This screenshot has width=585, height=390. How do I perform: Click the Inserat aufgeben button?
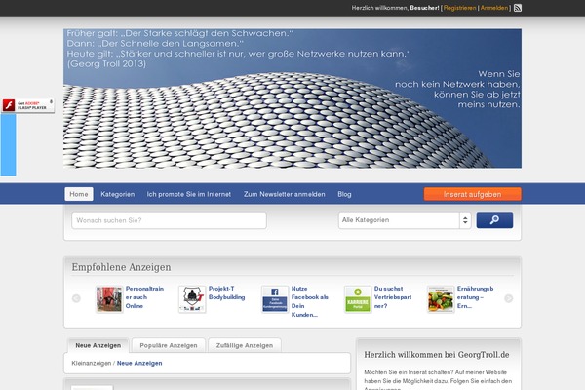point(472,194)
